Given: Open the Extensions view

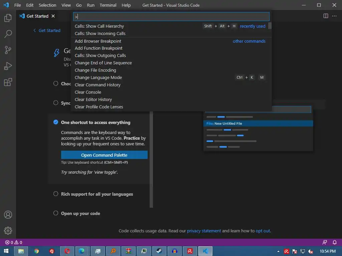Looking at the screenshot, I should click(8, 82).
